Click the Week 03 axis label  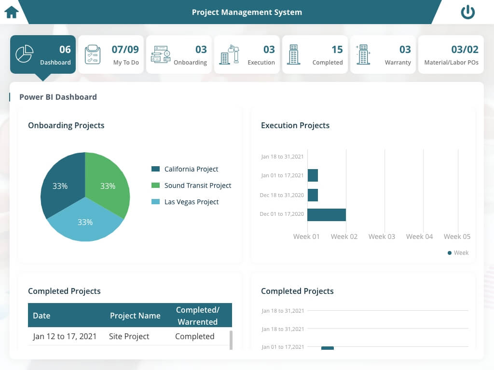point(382,237)
